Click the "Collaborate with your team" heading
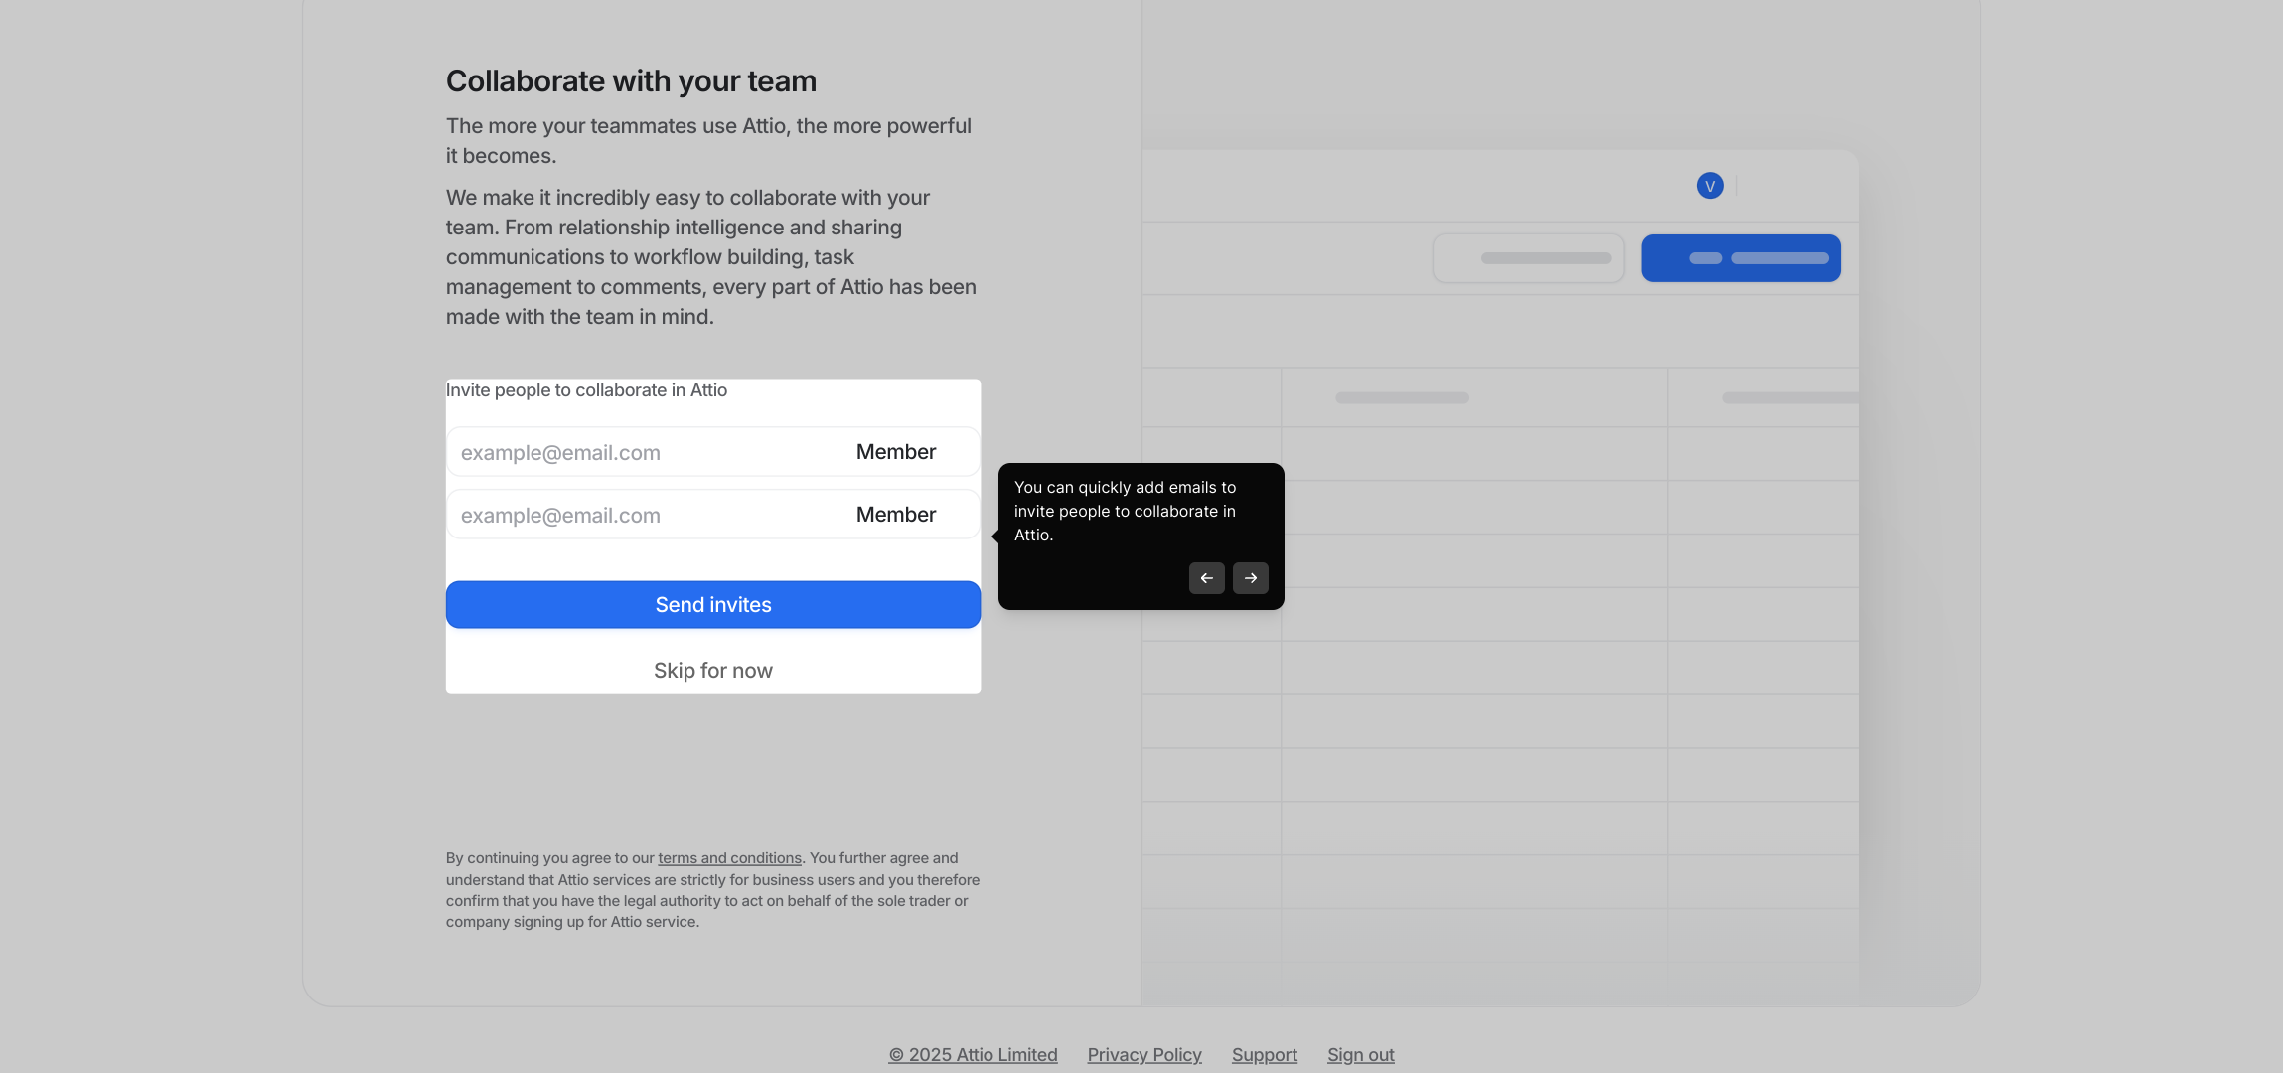This screenshot has height=1073, width=2283. [x=631, y=81]
